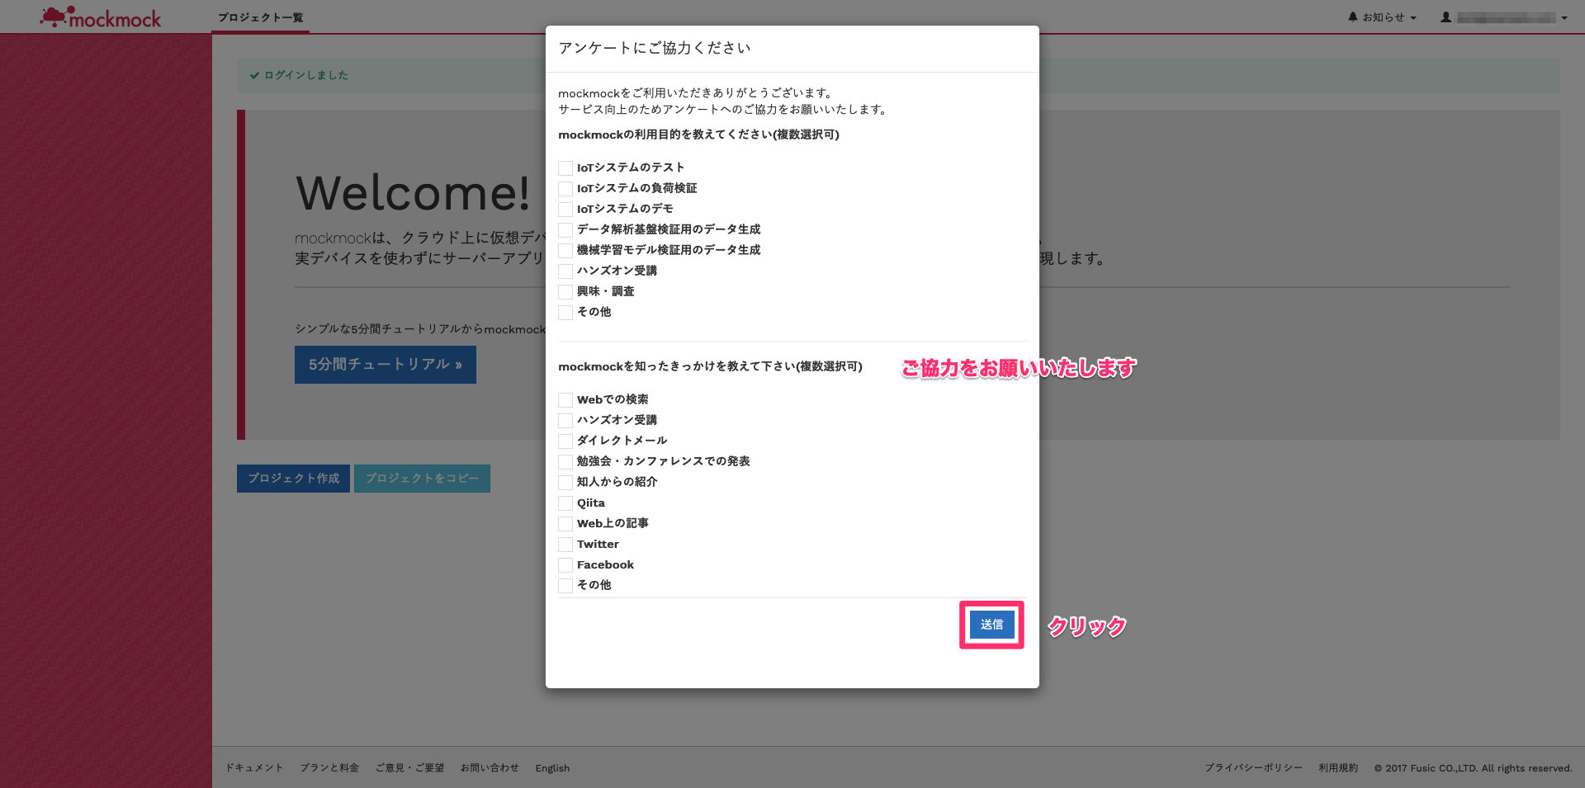Viewport: 1585px width, 788px height.
Task: Click the checkmark in the login success message
Action: tap(253, 75)
